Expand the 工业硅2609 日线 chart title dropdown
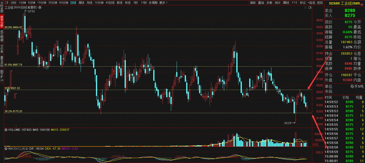365x163 pixels. 40,8
